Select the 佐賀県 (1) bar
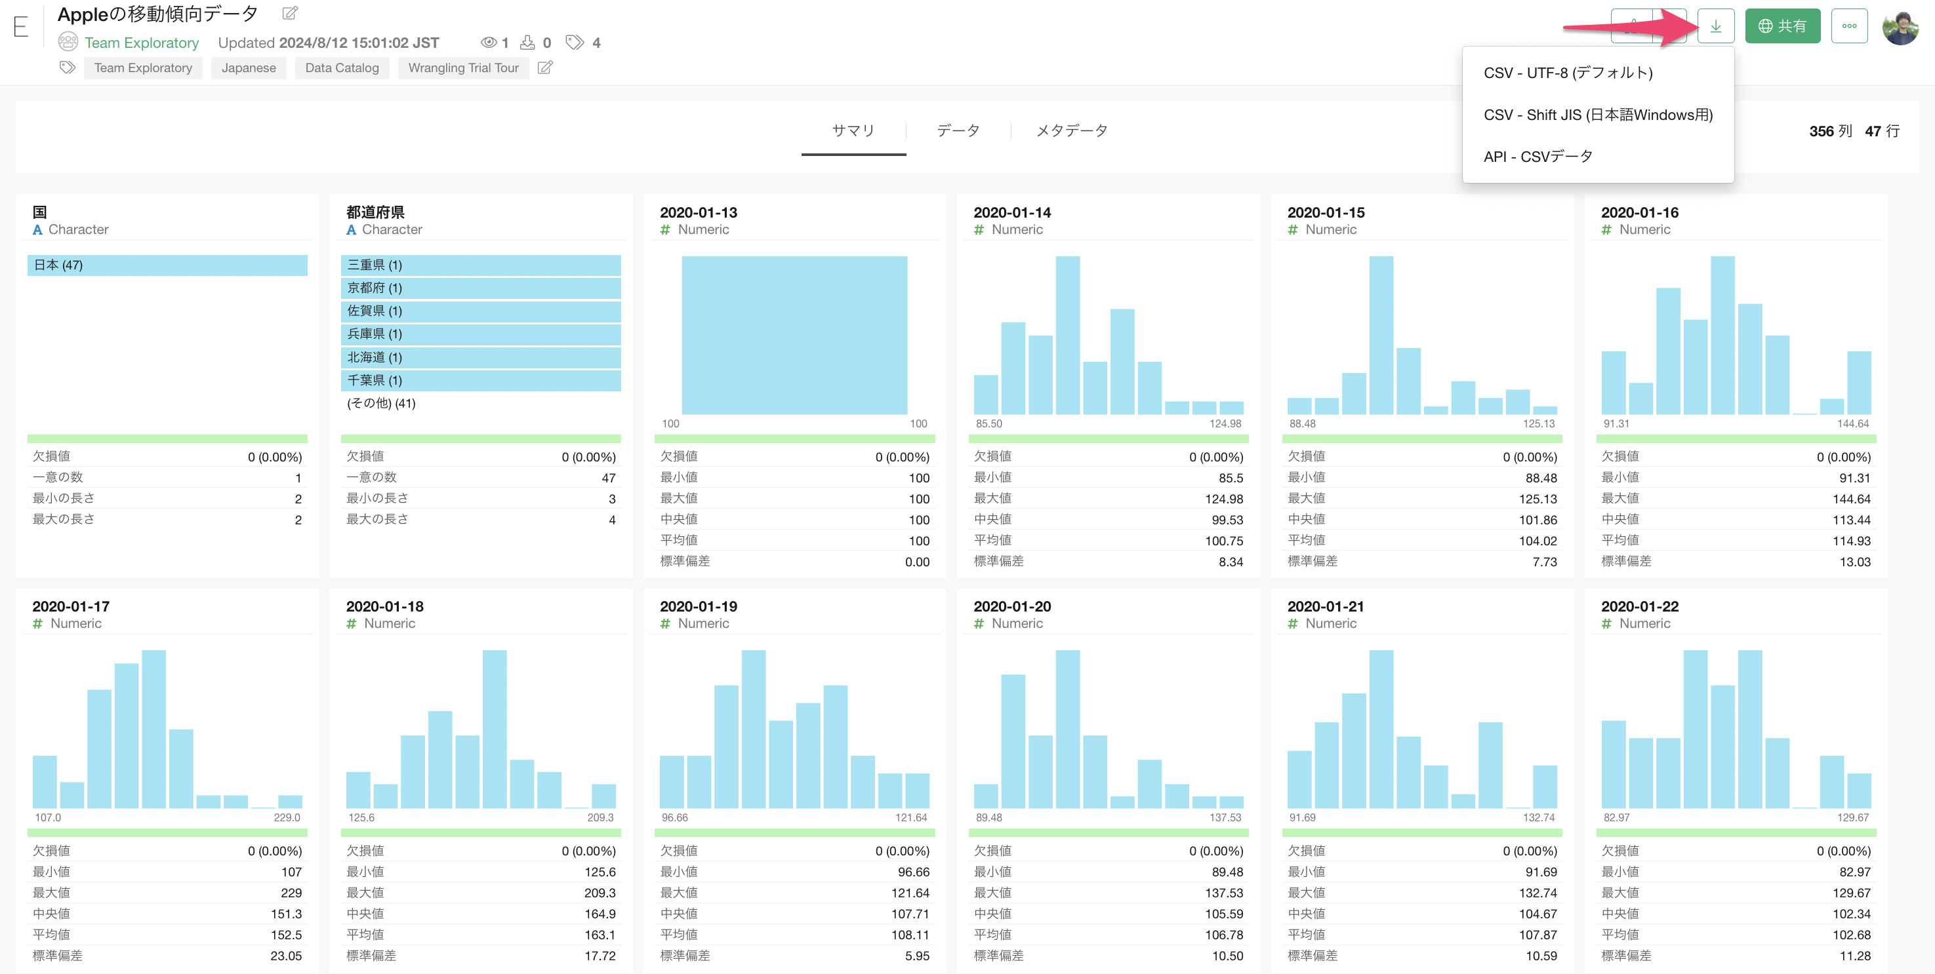1935x974 pixels. [x=481, y=311]
